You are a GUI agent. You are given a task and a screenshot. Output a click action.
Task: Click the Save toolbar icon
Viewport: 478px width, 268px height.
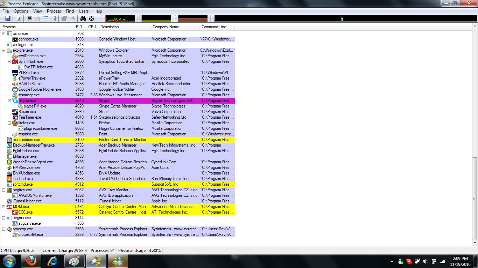coord(8,18)
